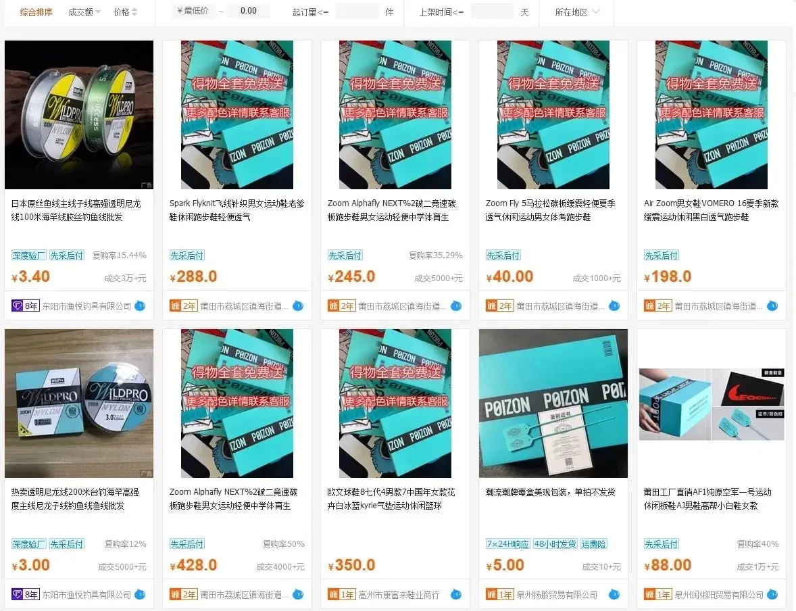
Task: Open the Zoom Fly 5马拉松碳板 product title link
Action: [x=550, y=210]
